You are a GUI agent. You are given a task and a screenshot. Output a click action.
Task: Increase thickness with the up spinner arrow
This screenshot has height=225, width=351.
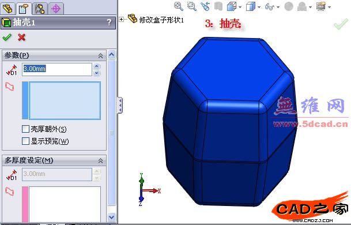pos(96,66)
